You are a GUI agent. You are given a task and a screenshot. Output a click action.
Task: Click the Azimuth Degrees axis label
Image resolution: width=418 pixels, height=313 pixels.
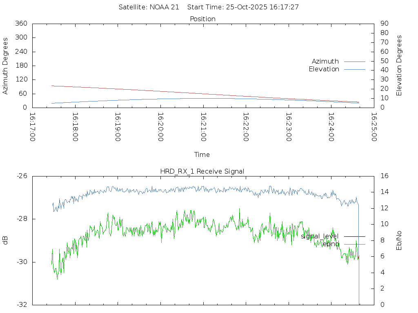[6, 66]
